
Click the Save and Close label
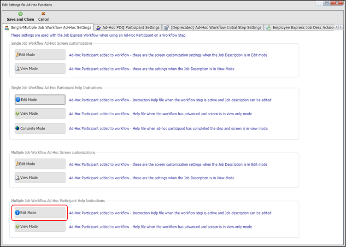[x=20, y=19]
